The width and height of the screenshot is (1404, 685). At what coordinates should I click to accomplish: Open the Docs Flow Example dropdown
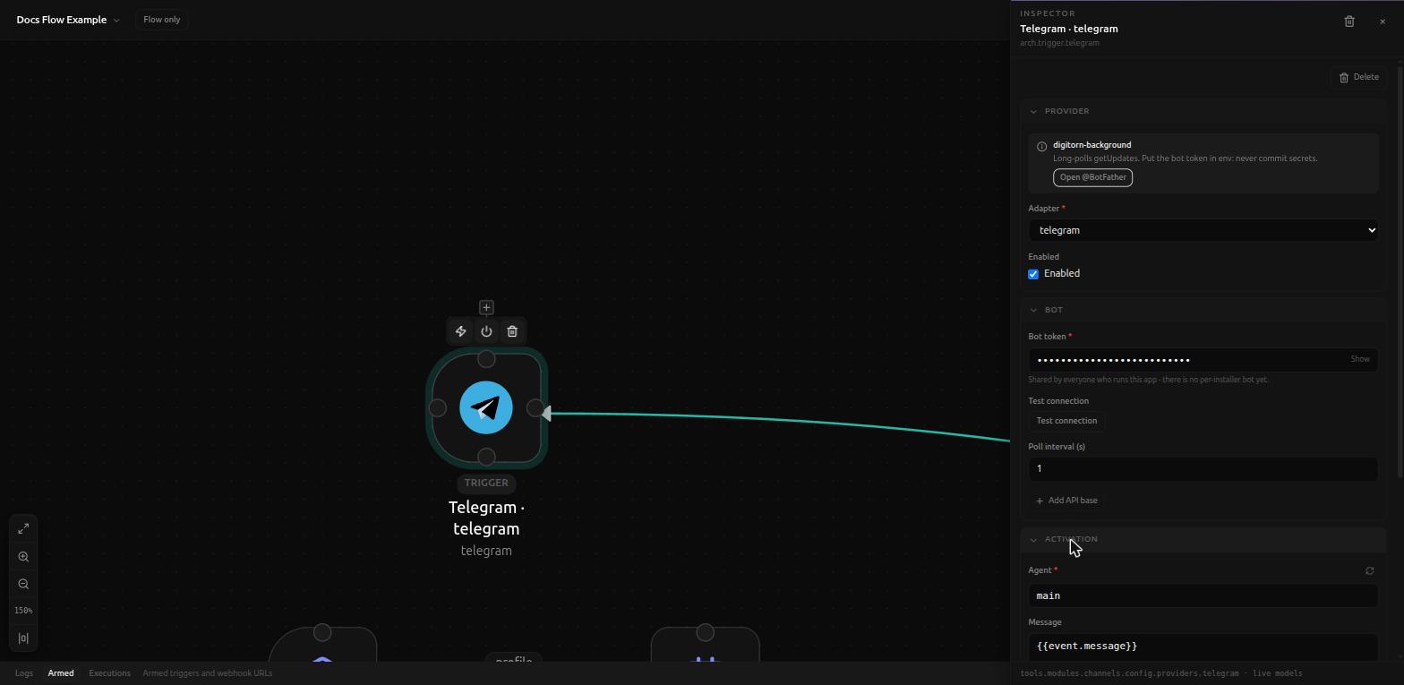coord(68,20)
